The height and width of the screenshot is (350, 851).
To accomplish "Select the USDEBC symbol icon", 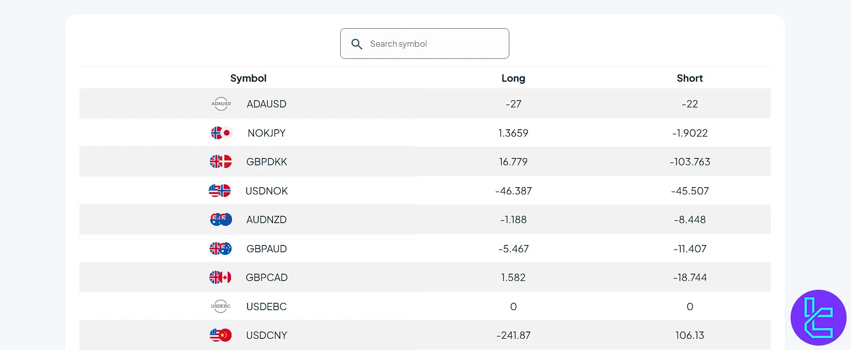I will coord(221,306).
